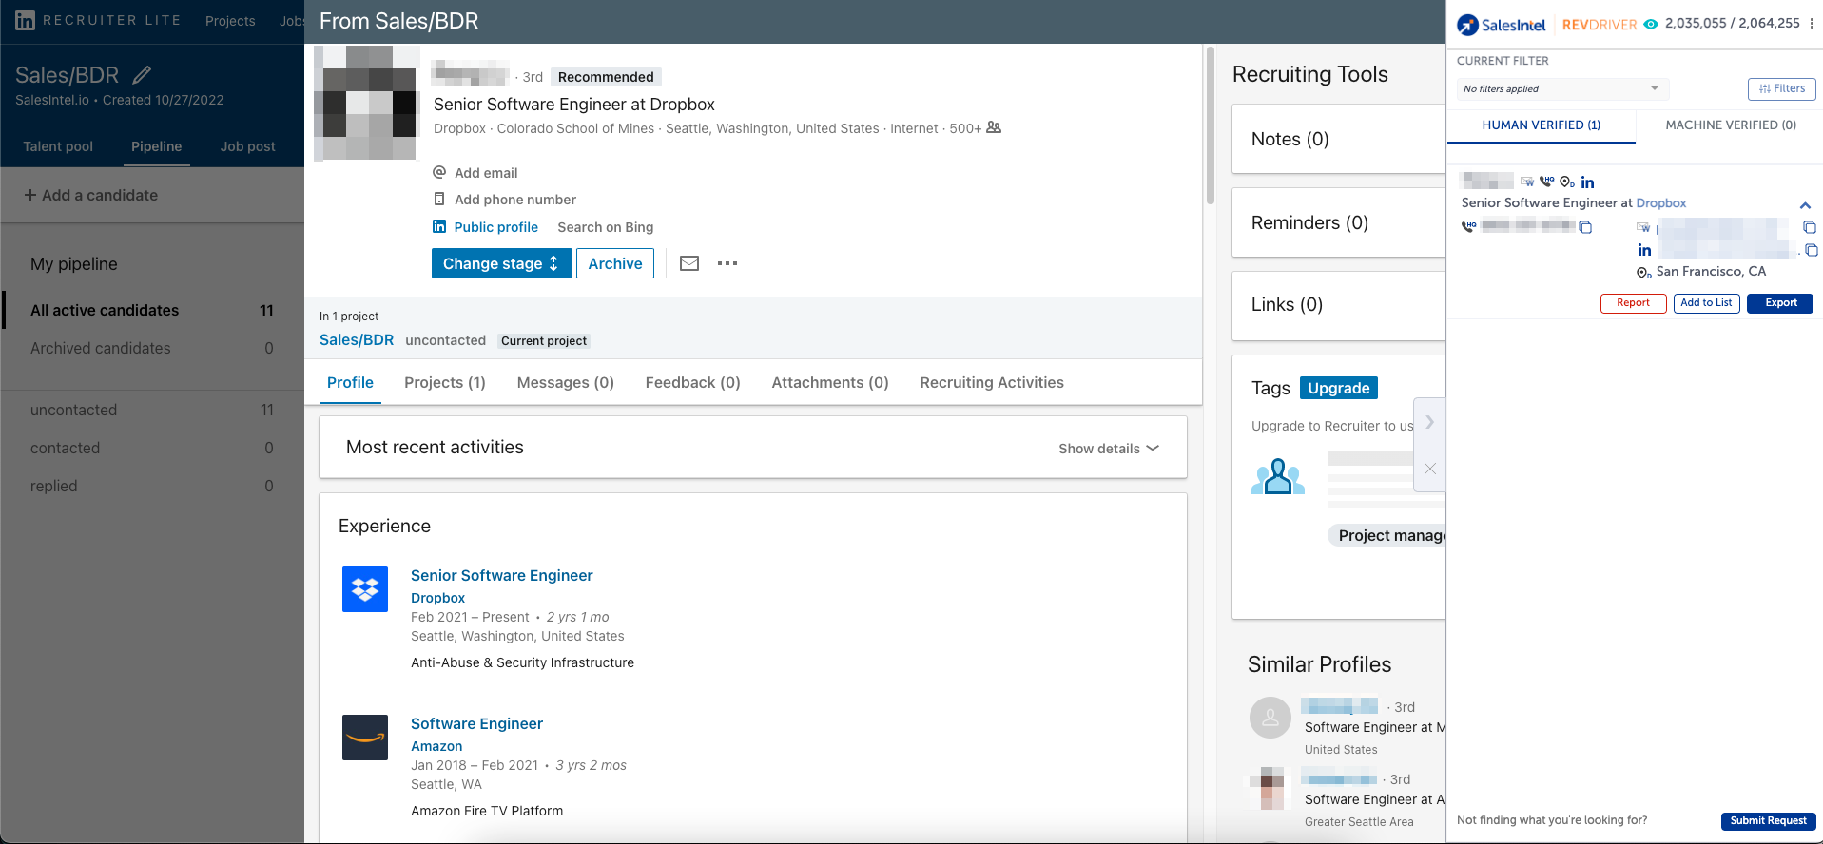Select Archived candidates in pipeline
This screenshot has width=1823, height=844.
(x=152, y=348)
